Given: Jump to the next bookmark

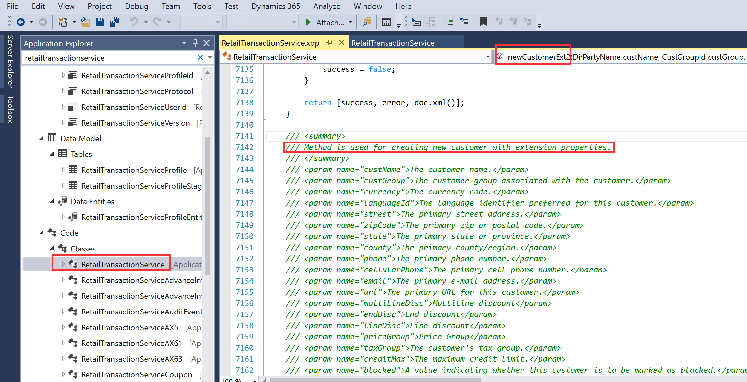Looking at the screenshot, I should point(513,22).
